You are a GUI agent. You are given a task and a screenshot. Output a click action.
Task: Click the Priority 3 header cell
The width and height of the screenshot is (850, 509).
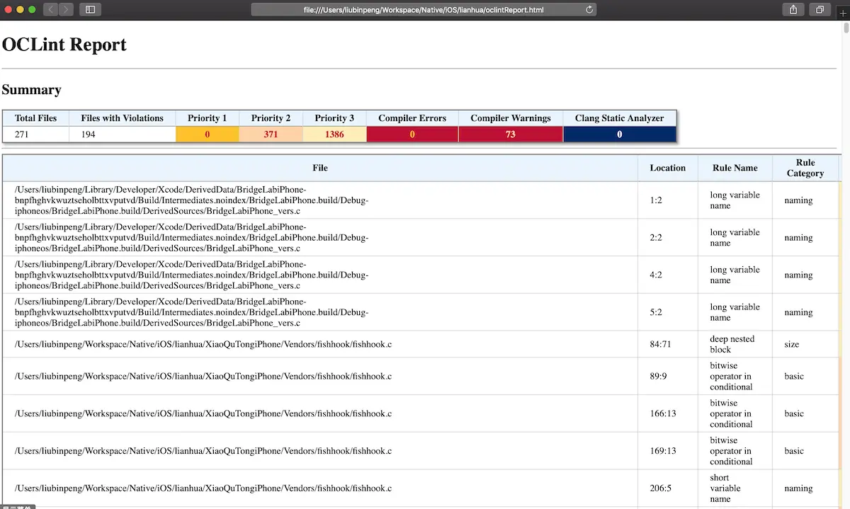334,118
